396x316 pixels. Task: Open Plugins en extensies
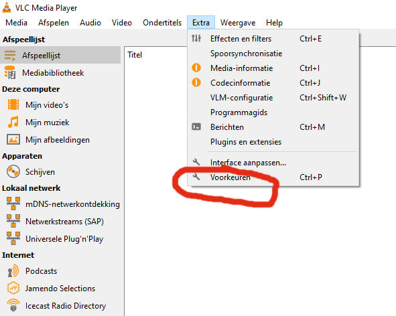[273, 141]
